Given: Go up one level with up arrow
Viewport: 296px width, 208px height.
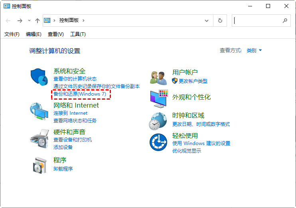Looking at the screenshot, I should [37, 20].
